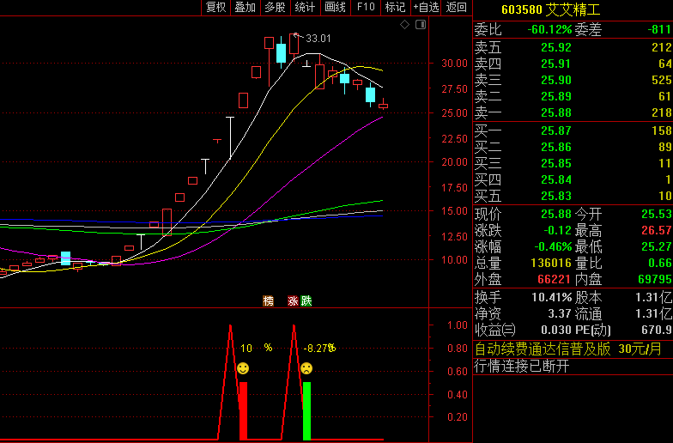Select 卖四 price 25.91
Viewport: 673px width, 443px height.
coord(556,64)
